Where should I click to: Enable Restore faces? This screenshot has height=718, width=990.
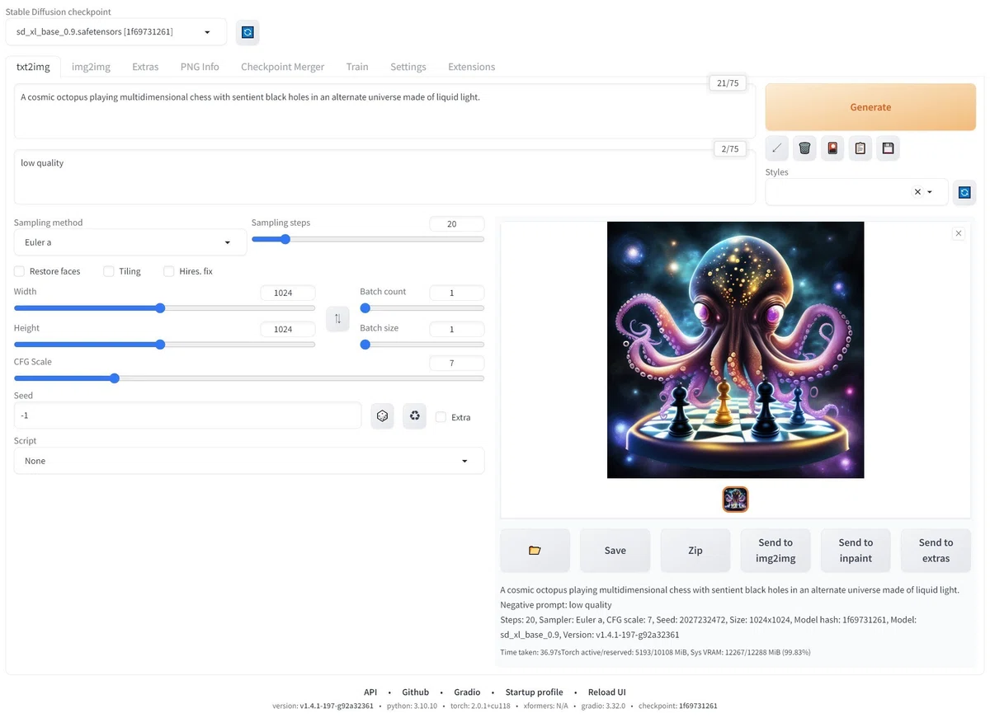click(x=19, y=271)
